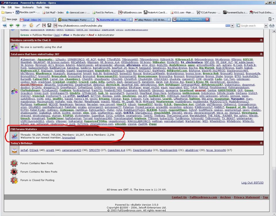Click the chat members people icon
Image resolution: width=276 pixels, height=216 pixels.
coord(14,47)
